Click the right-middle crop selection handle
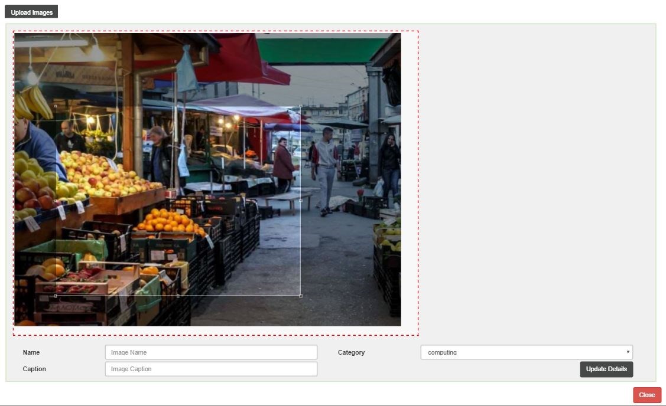Screen dimensions: 666x406 pos(301,201)
